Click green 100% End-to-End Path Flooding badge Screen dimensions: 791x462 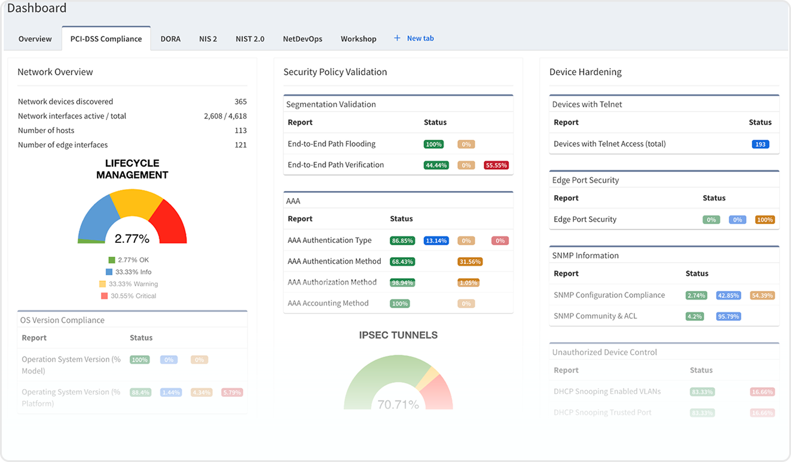[x=433, y=144]
